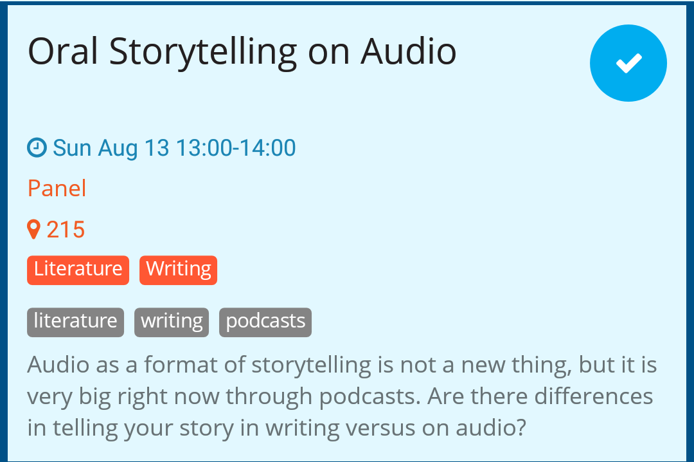Click the word Oral in the heading
The image size is (694, 462).
pos(63,51)
